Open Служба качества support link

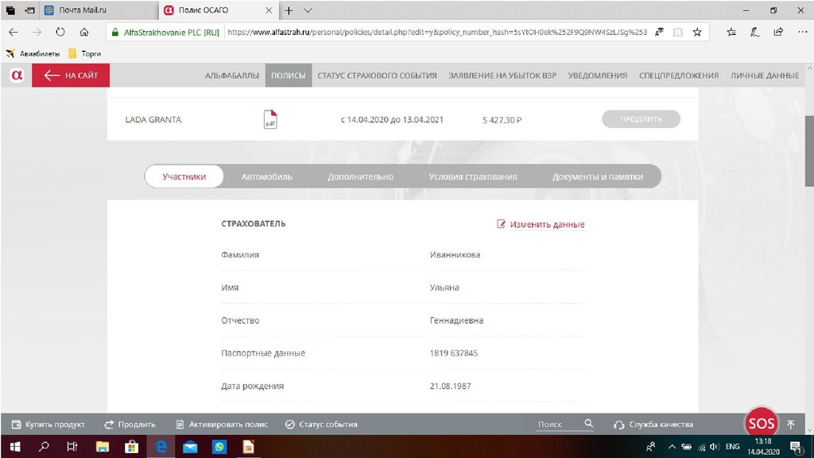click(x=653, y=425)
